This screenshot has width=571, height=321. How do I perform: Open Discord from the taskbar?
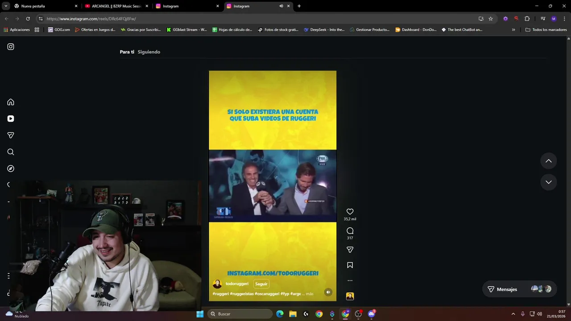(371, 314)
